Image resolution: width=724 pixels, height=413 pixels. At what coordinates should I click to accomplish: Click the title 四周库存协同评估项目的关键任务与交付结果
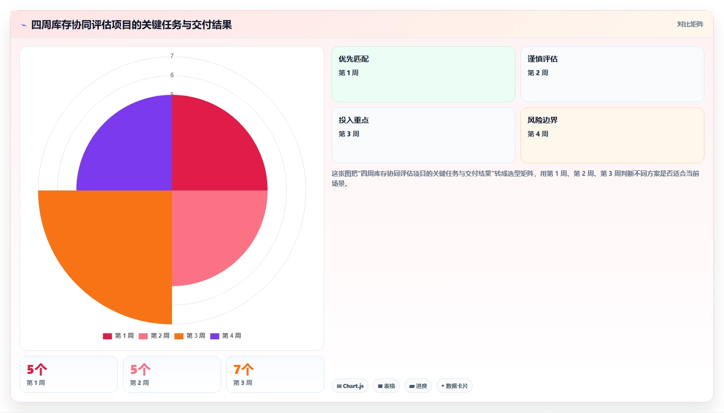[x=131, y=25]
